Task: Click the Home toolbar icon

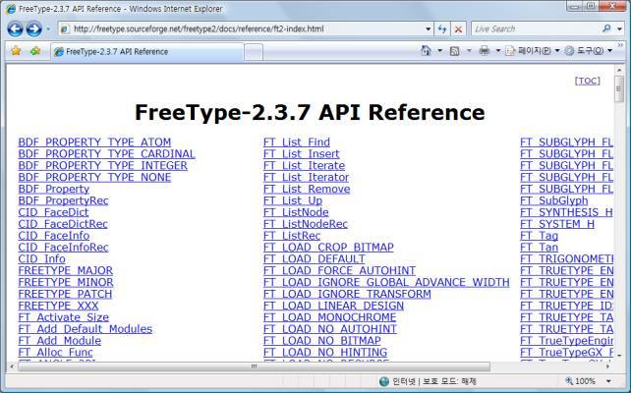Action: coord(426,51)
